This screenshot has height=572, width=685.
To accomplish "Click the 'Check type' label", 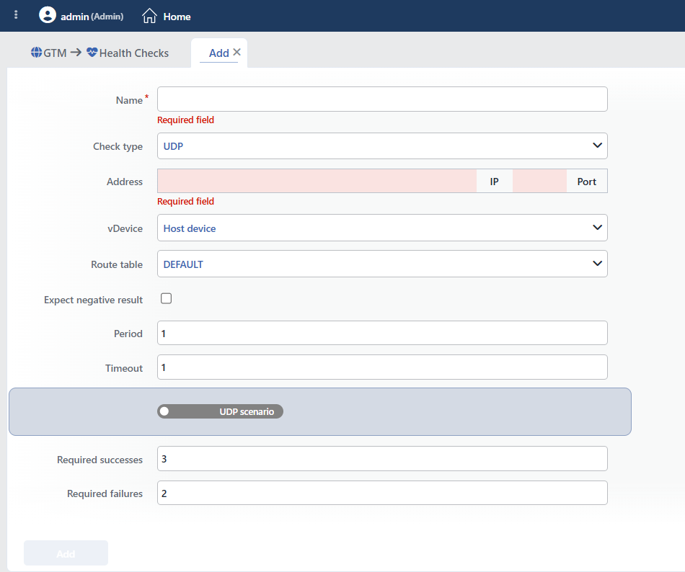I will pos(118,146).
